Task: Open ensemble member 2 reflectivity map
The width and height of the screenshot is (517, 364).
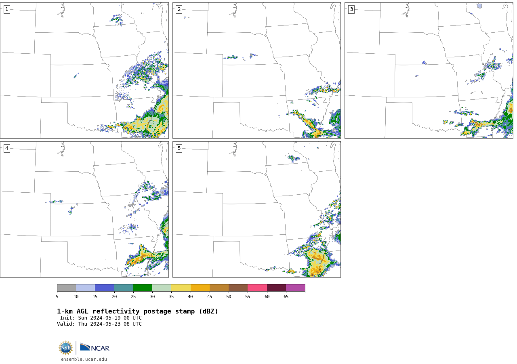Action: coord(256,70)
